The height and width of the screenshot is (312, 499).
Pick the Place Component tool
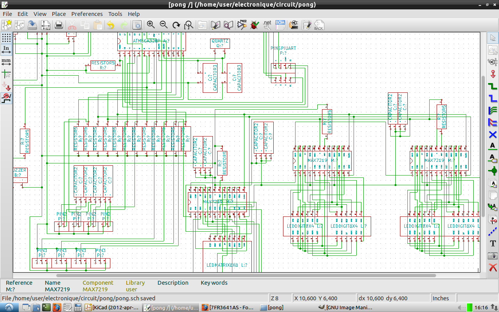493,62
